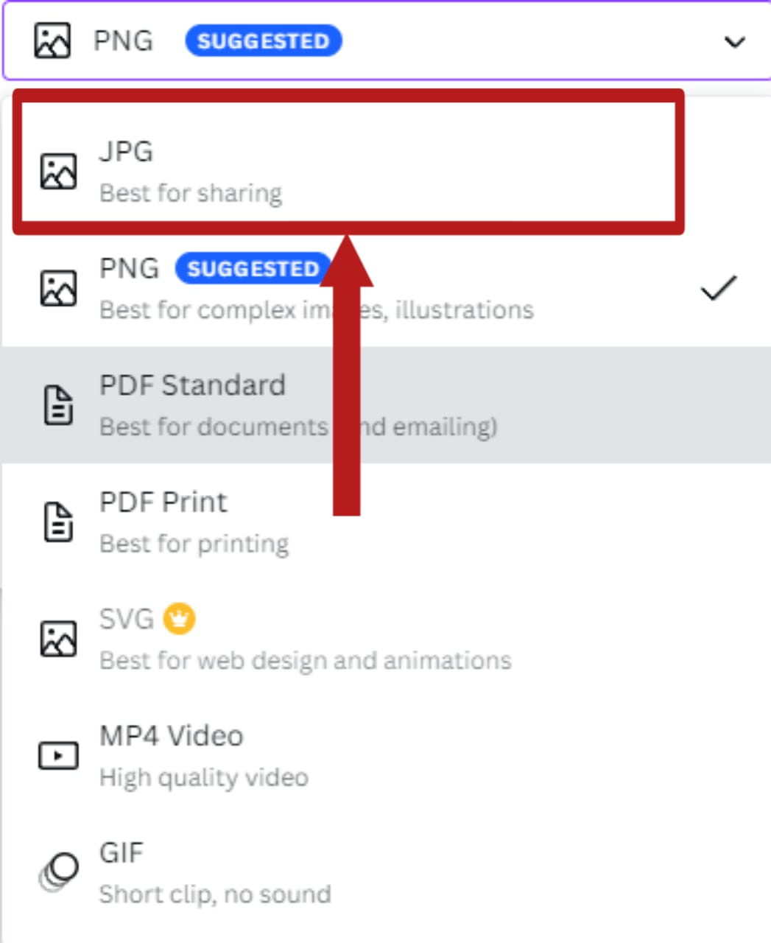This screenshot has height=943, width=771.
Task: Click the PDF Print document icon
Action: click(x=58, y=522)
